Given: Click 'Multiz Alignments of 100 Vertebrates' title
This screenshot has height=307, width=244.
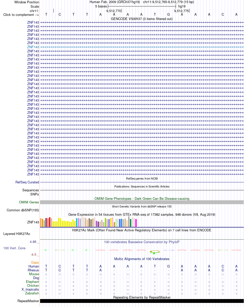Looking at the screenshot, I should click(142, 259).
